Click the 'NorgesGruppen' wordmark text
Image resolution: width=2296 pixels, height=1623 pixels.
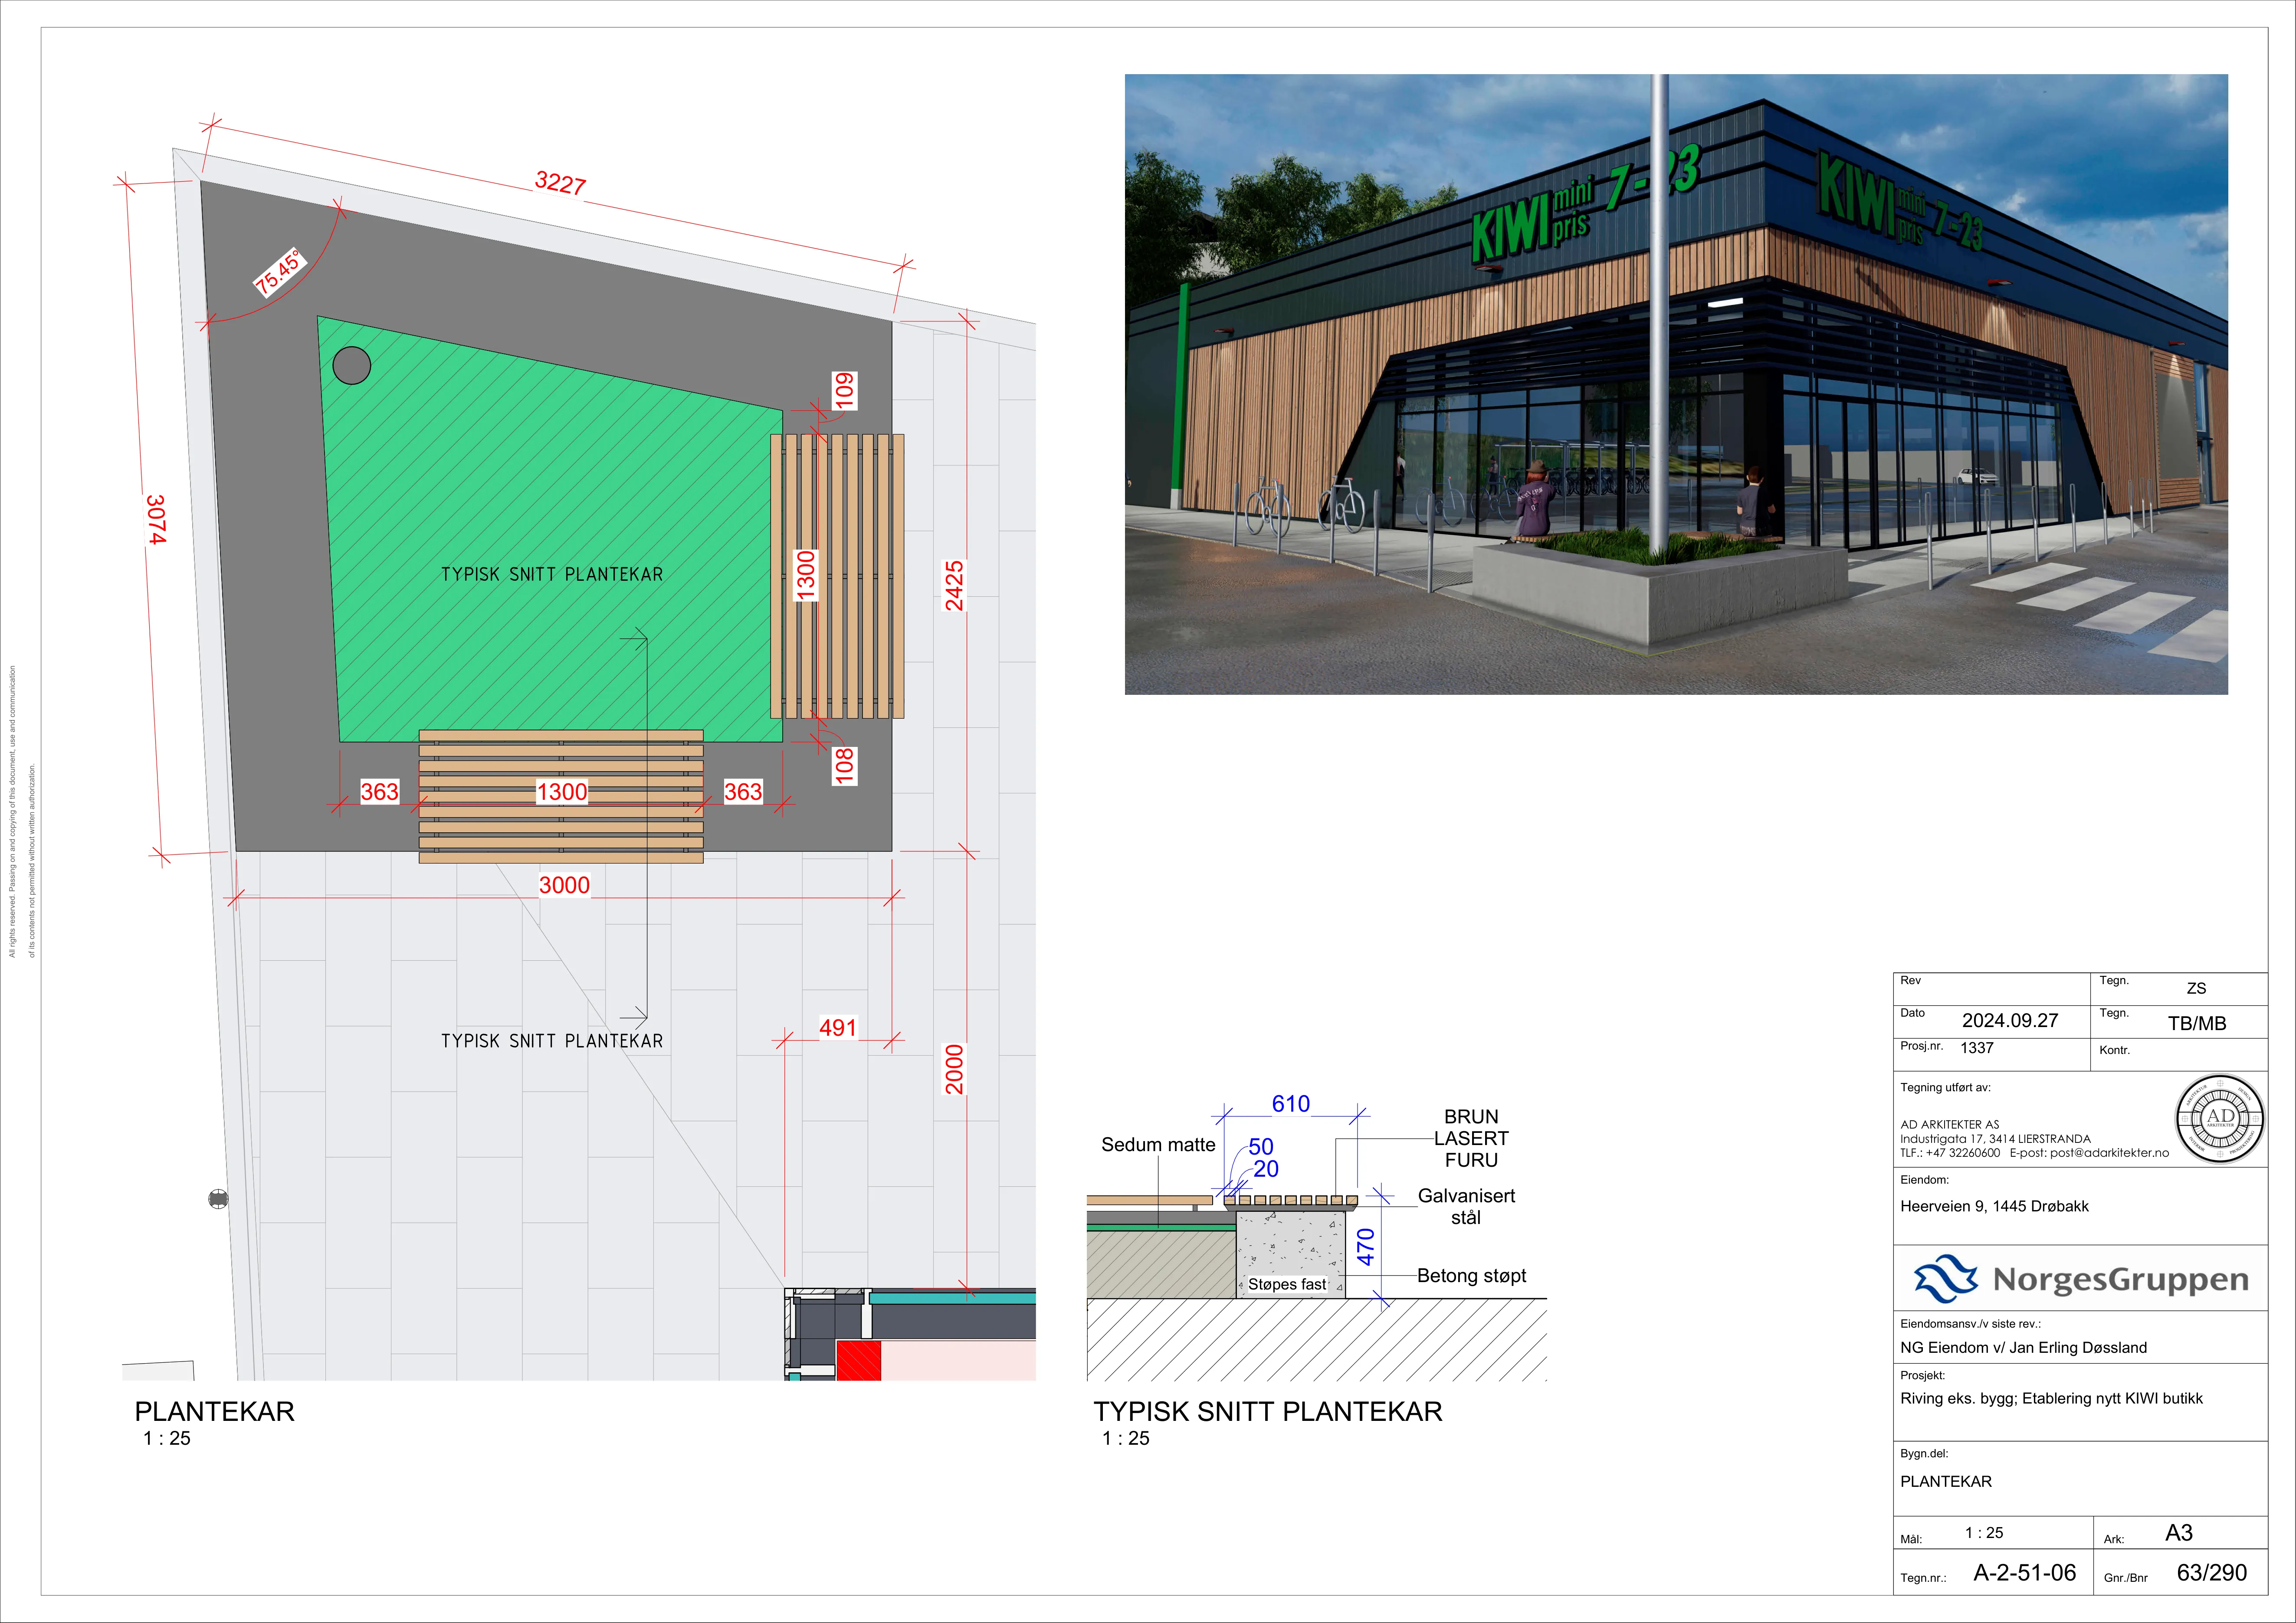tap(2121, 1280)
